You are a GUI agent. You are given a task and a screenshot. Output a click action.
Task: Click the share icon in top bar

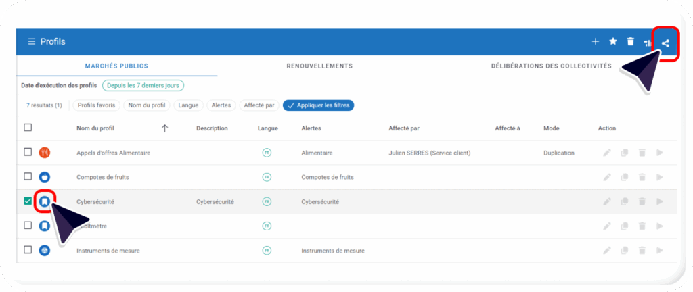point(665,43)
